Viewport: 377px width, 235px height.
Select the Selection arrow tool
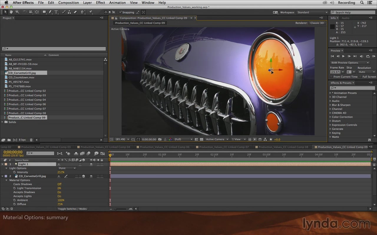tap(5, 12)
